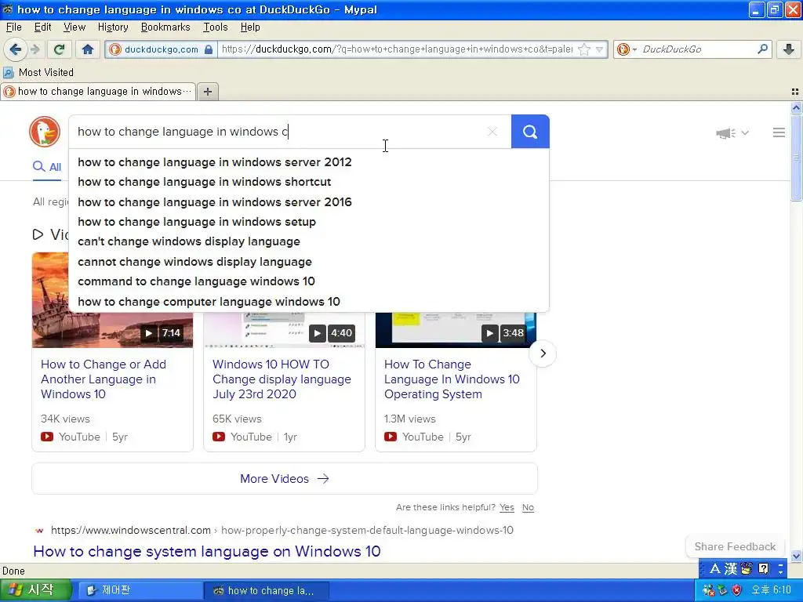This screenshot has height=602, width=803.
Task: Click the DuckDuckGo logo
Action: click(45, 132)
